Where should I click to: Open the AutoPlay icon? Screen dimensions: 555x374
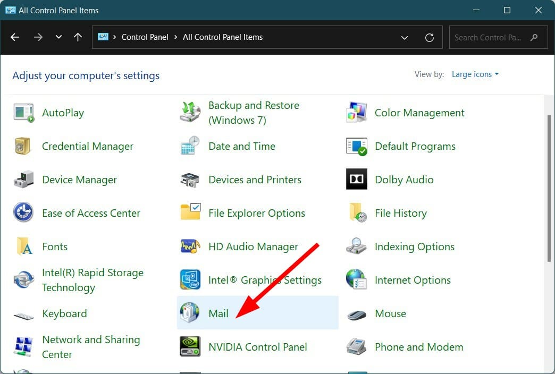[x=24, y=113]
